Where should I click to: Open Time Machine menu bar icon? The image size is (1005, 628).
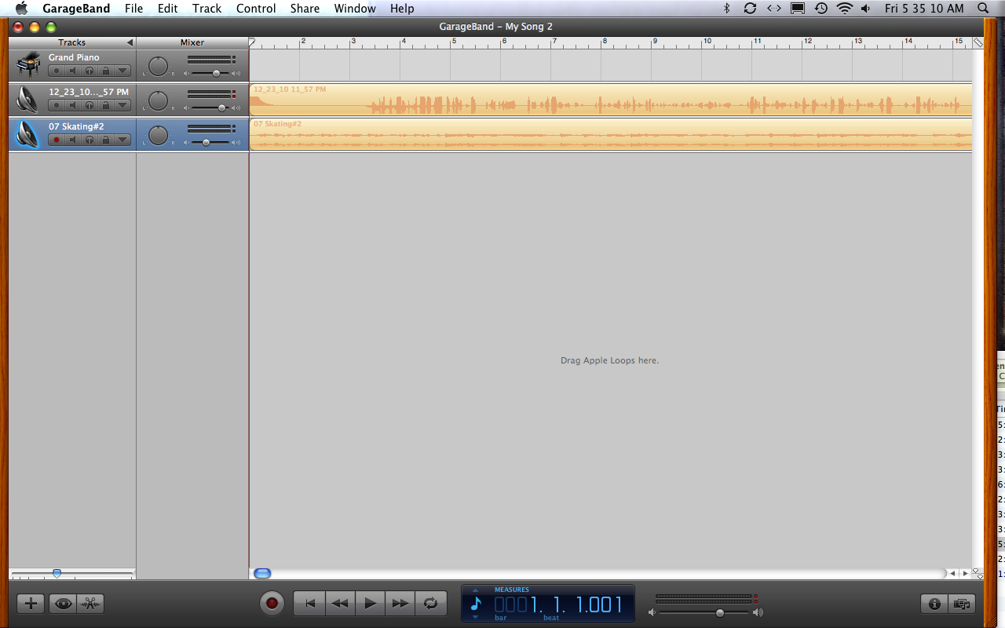coord(820,9)
